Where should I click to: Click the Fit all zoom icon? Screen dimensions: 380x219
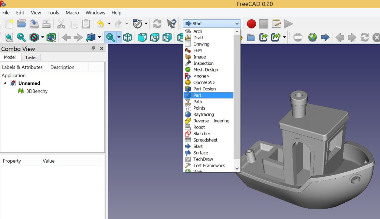[9, 37]
